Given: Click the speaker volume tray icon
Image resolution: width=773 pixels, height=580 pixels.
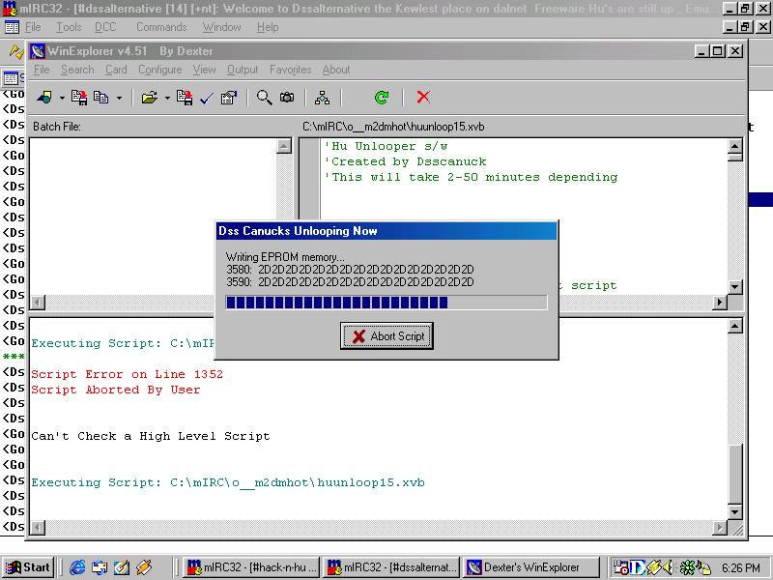Looking at the screenshot, I should click(669, 567).
